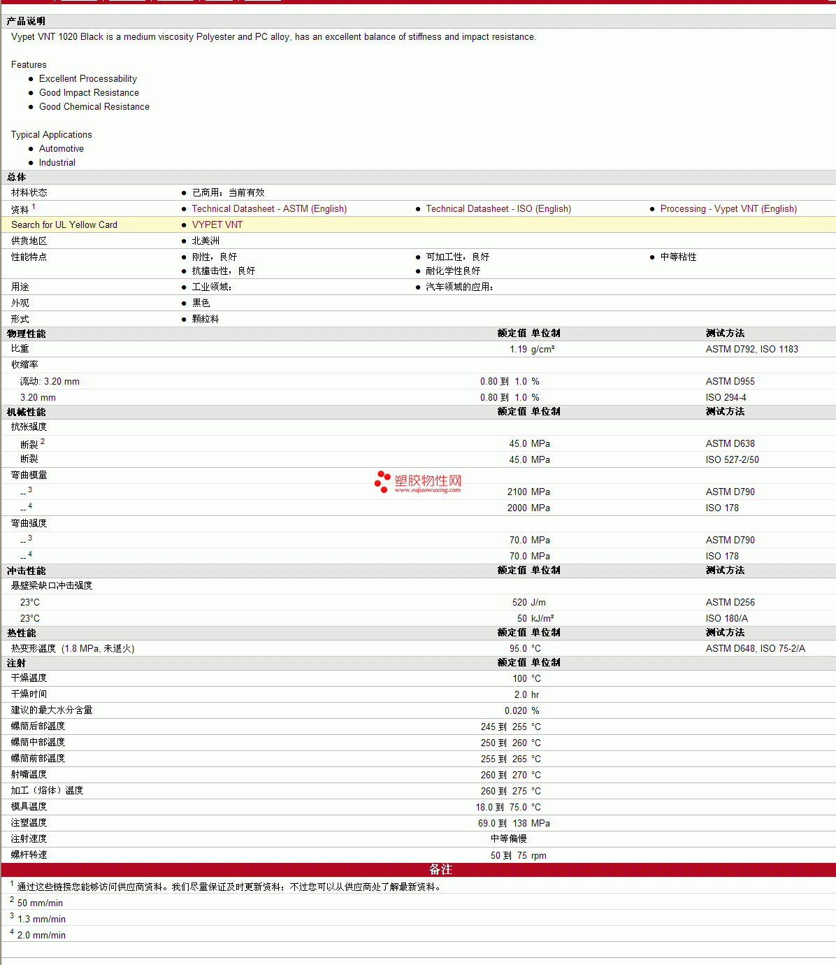Select the 'Industrial' application bullet
The height and width of the screenshot is (965, 836).
(57, 162)
